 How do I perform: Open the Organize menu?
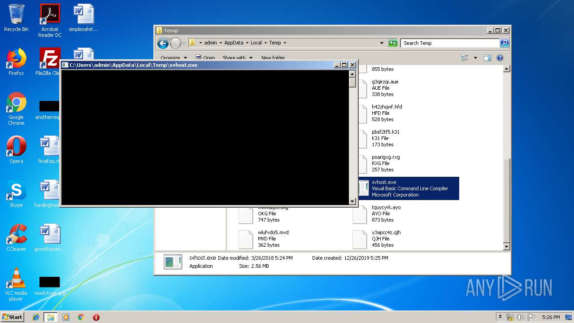[x=173, y=58]
